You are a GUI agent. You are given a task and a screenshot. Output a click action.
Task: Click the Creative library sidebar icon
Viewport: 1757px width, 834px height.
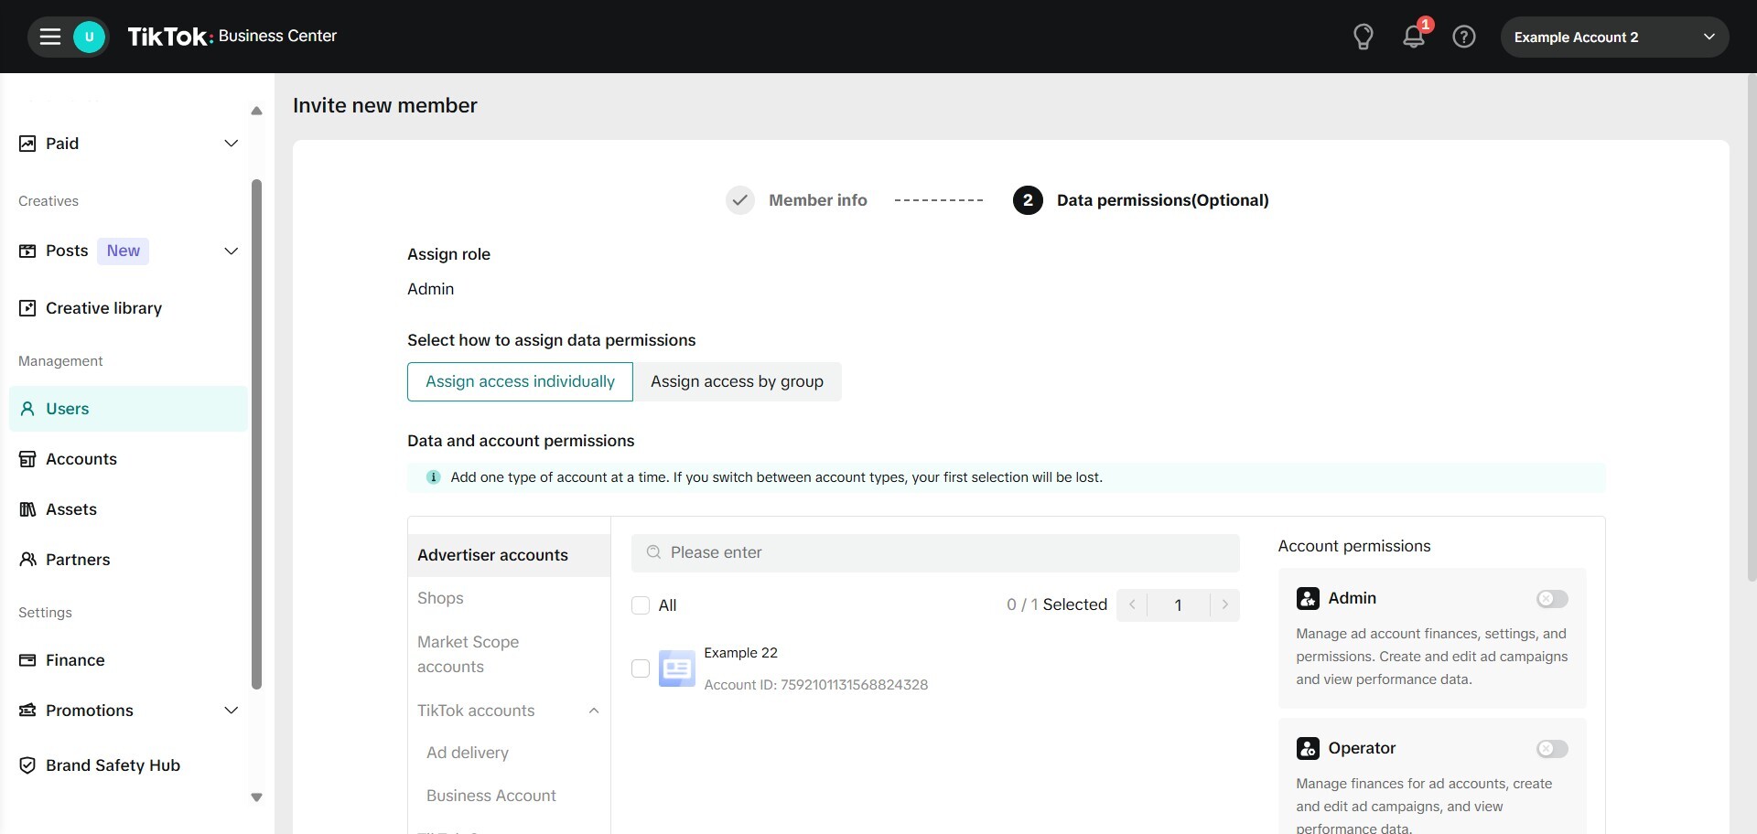pyautogui.click(x=27, y=308)
